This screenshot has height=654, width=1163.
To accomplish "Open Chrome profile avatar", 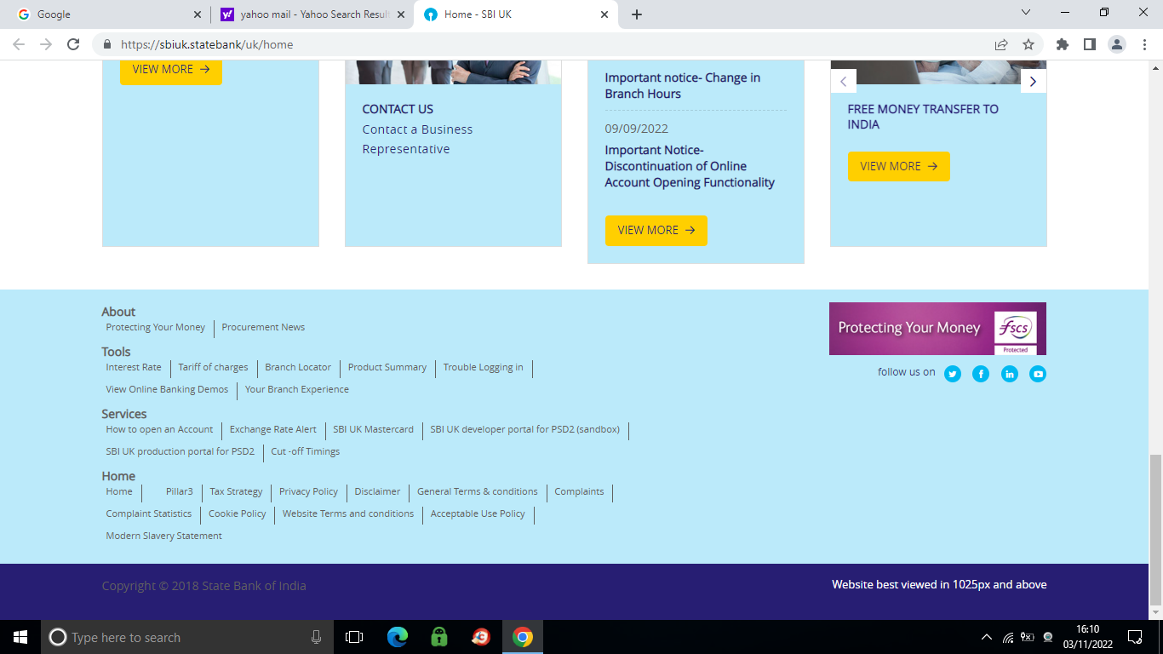I will (1117, 44).
